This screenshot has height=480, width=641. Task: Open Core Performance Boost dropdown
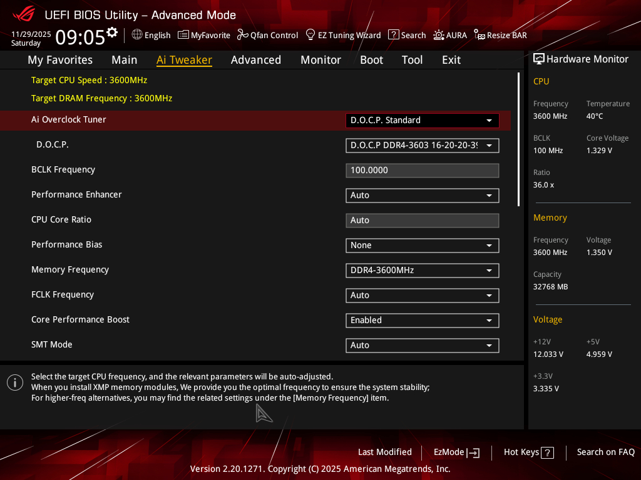pos(422,321)
